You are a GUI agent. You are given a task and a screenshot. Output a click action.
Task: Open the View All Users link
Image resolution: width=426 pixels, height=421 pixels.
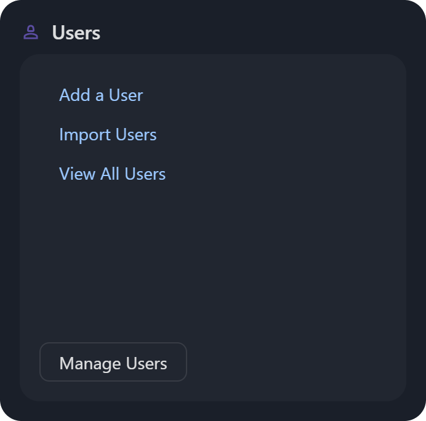(x=112, y=174)
